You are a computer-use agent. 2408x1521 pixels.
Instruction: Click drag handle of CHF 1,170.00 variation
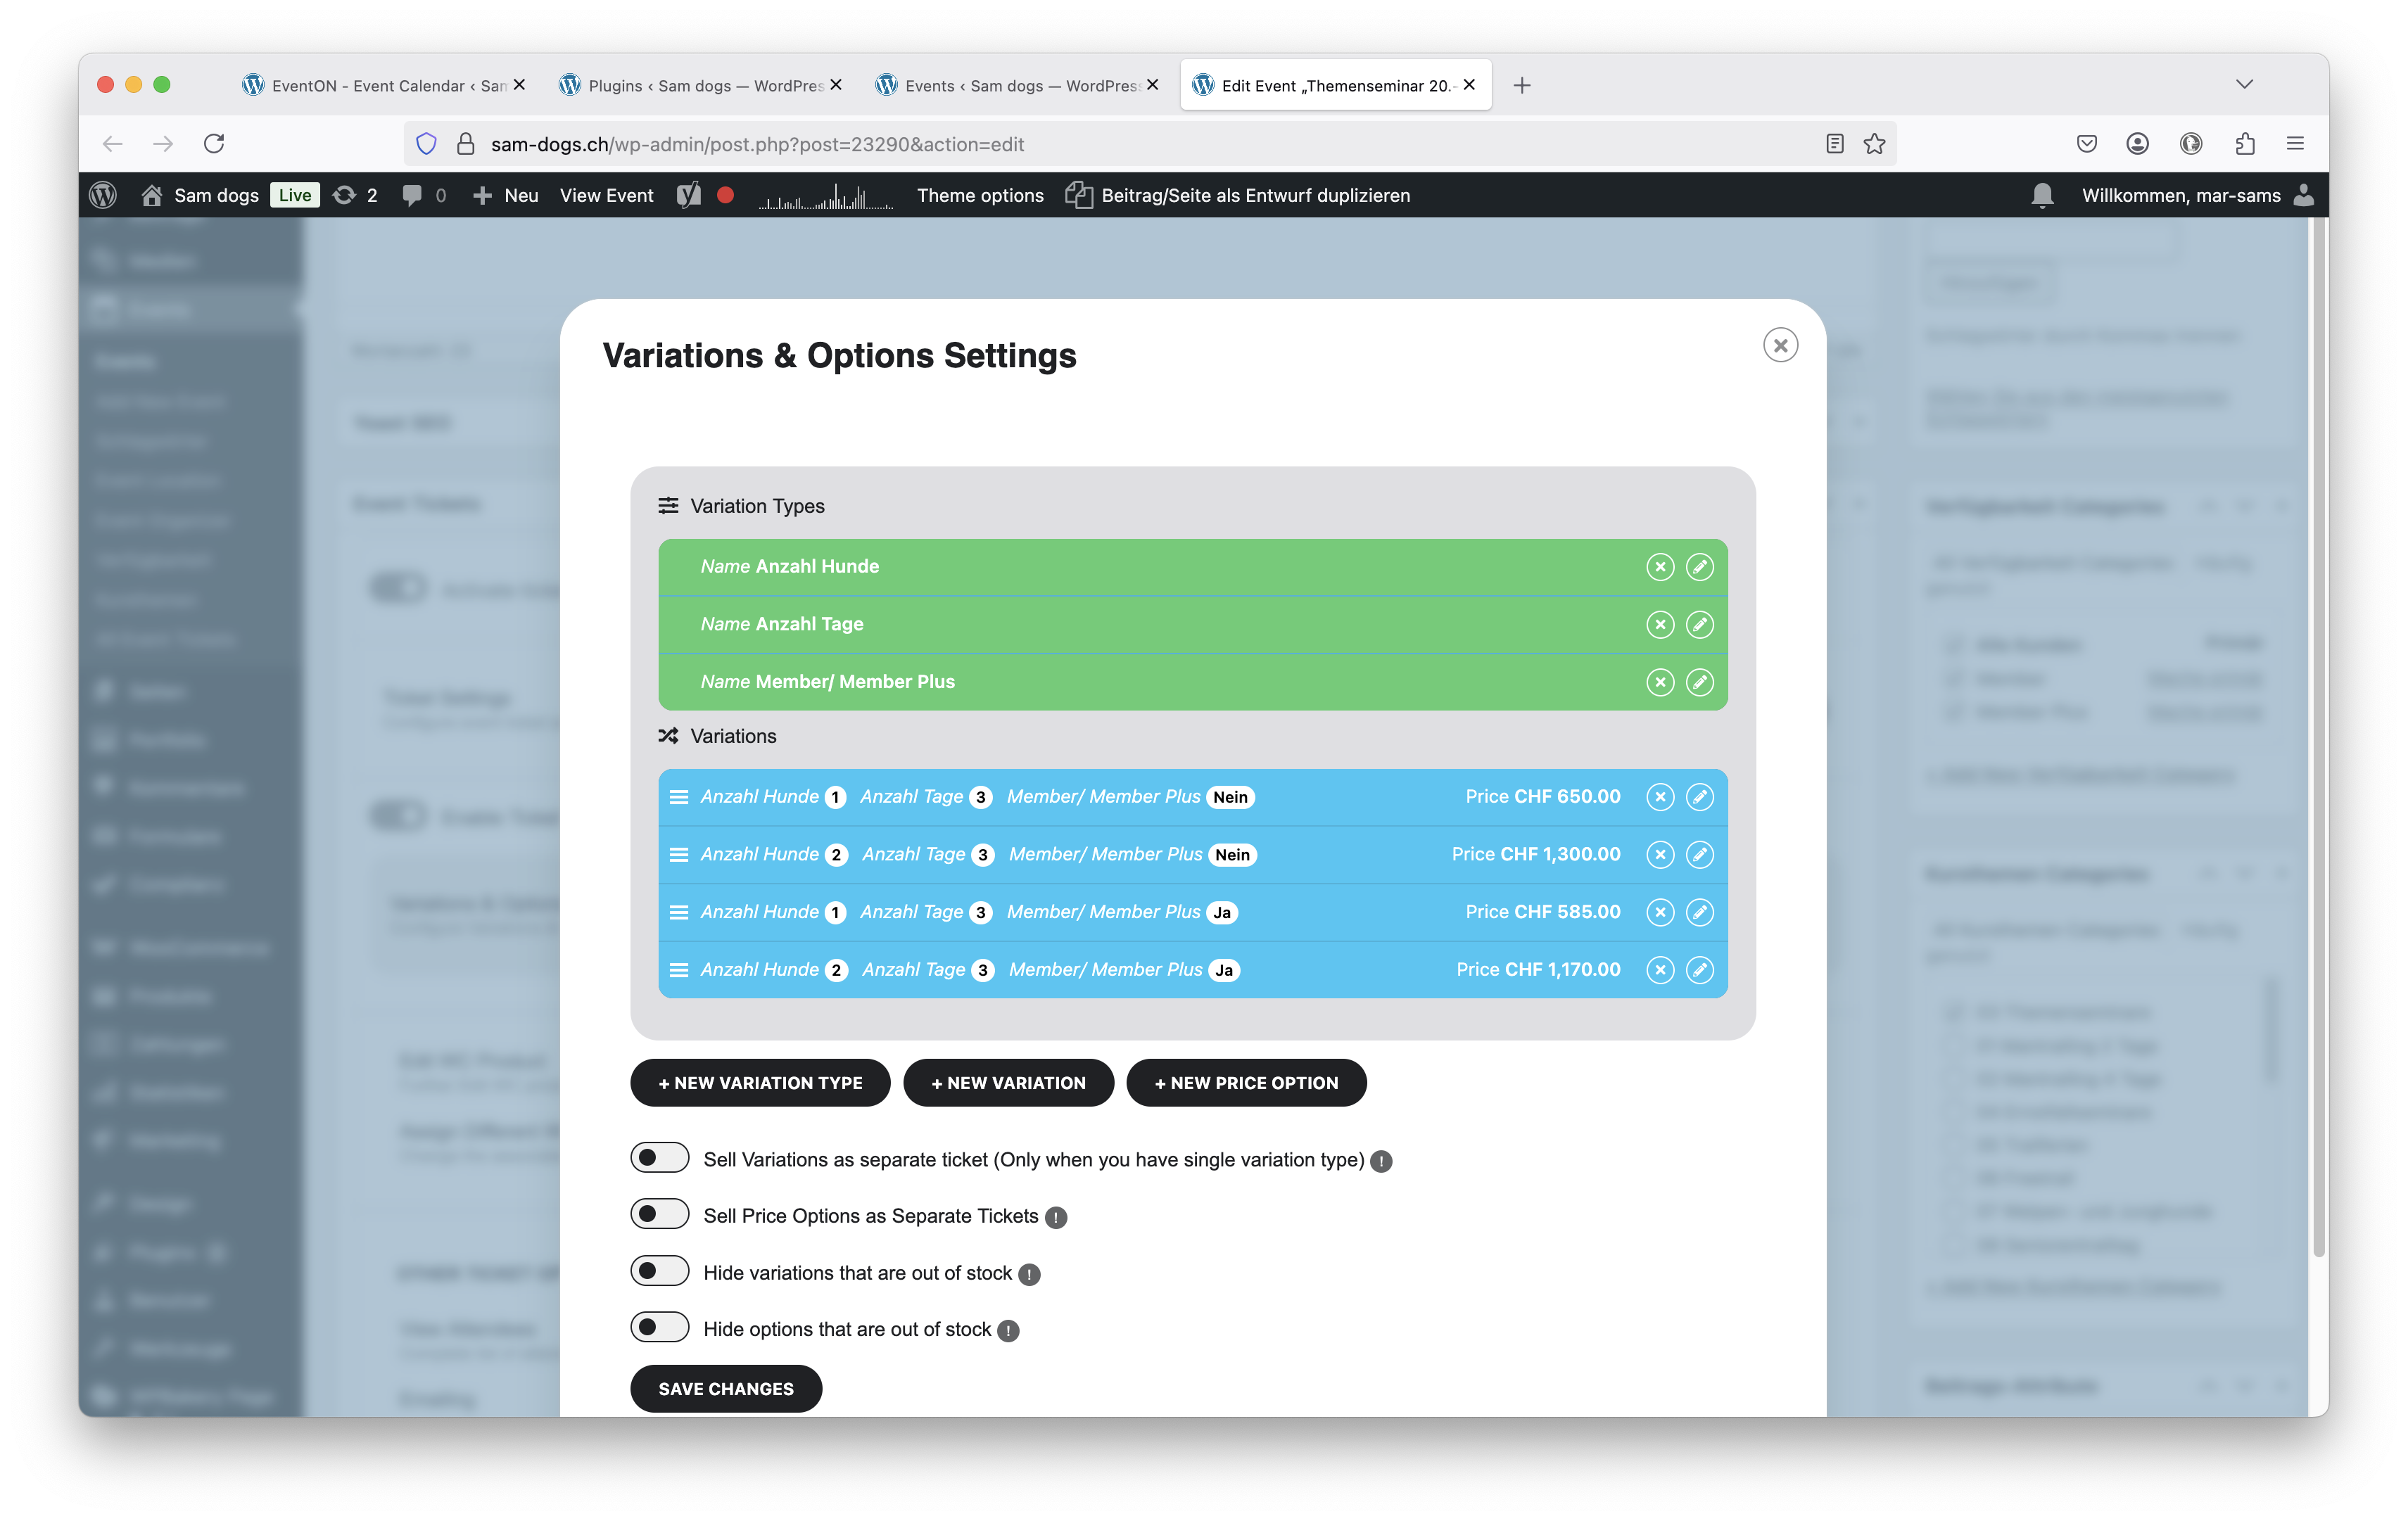point(678,970)
